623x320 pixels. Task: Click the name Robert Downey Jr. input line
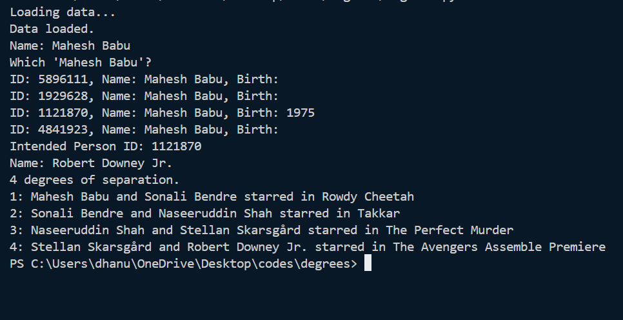click(91, 163)
